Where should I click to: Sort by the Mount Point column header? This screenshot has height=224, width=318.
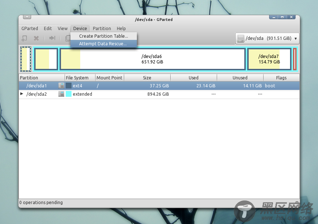point(110,78)
